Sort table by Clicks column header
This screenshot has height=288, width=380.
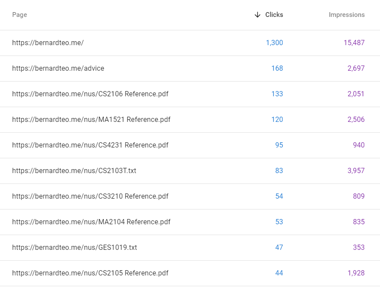(x=274, y=15)
